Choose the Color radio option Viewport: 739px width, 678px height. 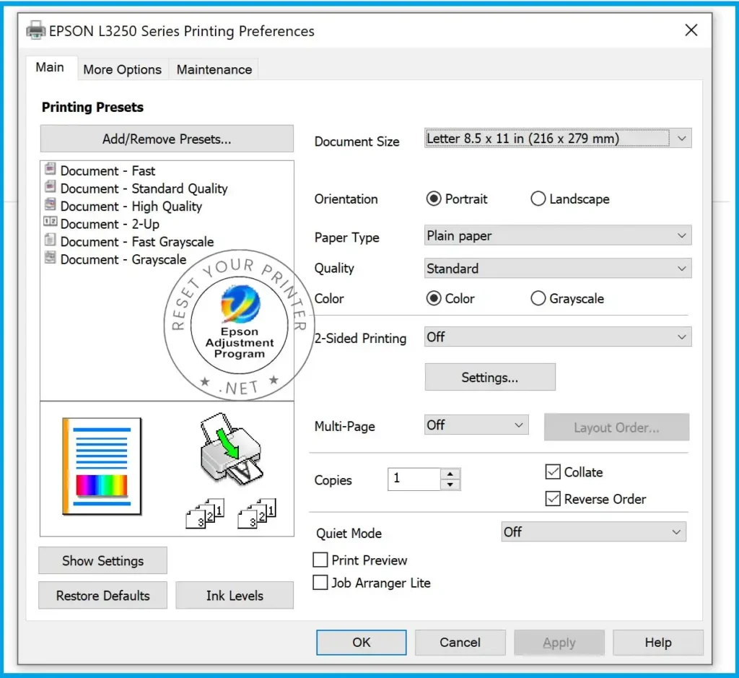[434, 298]
